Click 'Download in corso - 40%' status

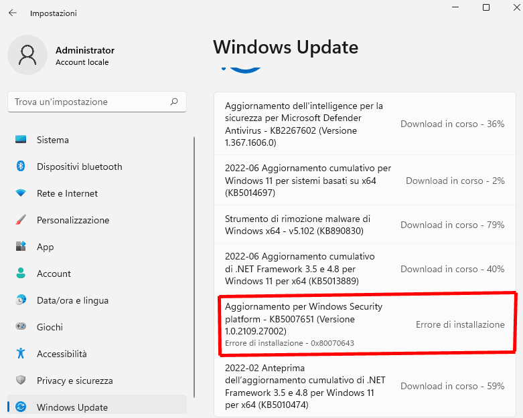tap(452, 269)
